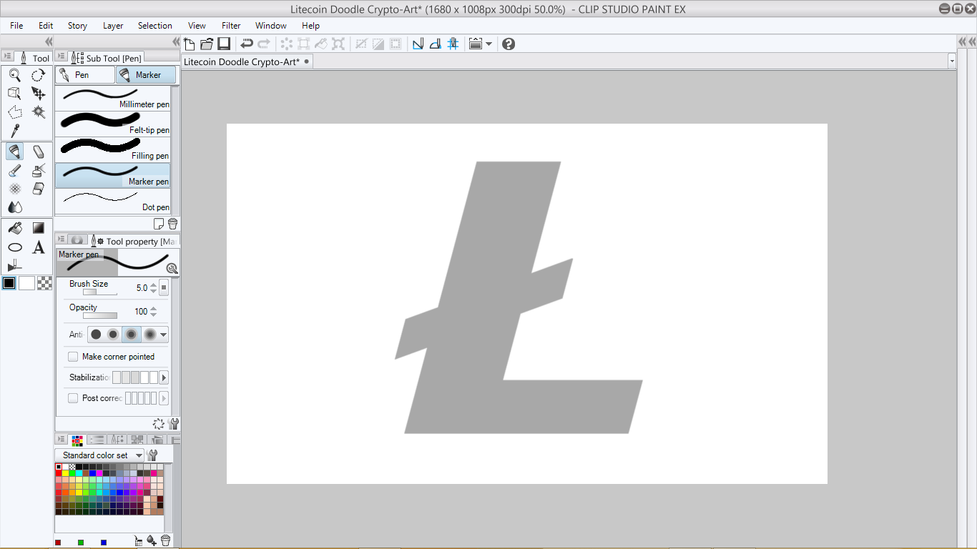This screenshot has height=549, width=977.
Task: Select the strongest anti-aliasing option
Action: pyautogui.click(x=149, y=335)
